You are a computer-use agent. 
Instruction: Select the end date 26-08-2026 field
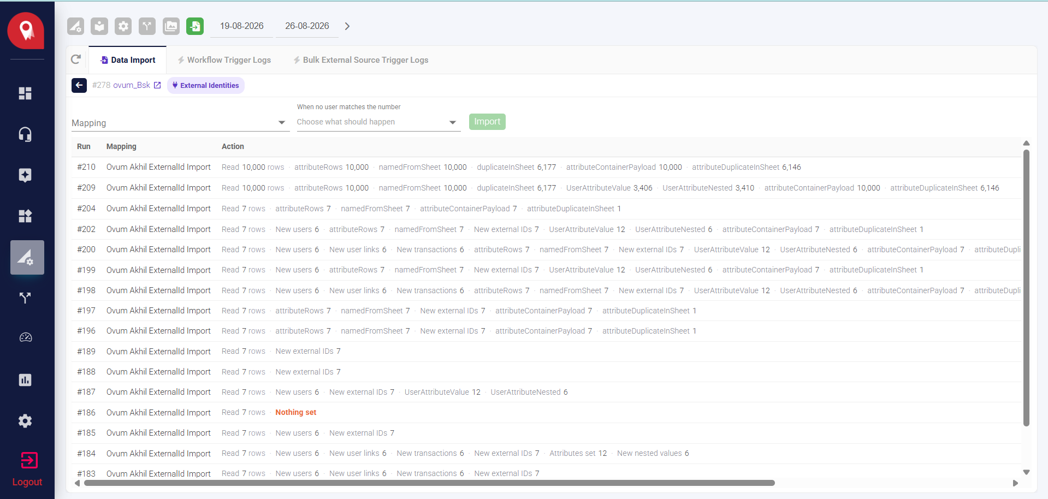pos(307,26)
